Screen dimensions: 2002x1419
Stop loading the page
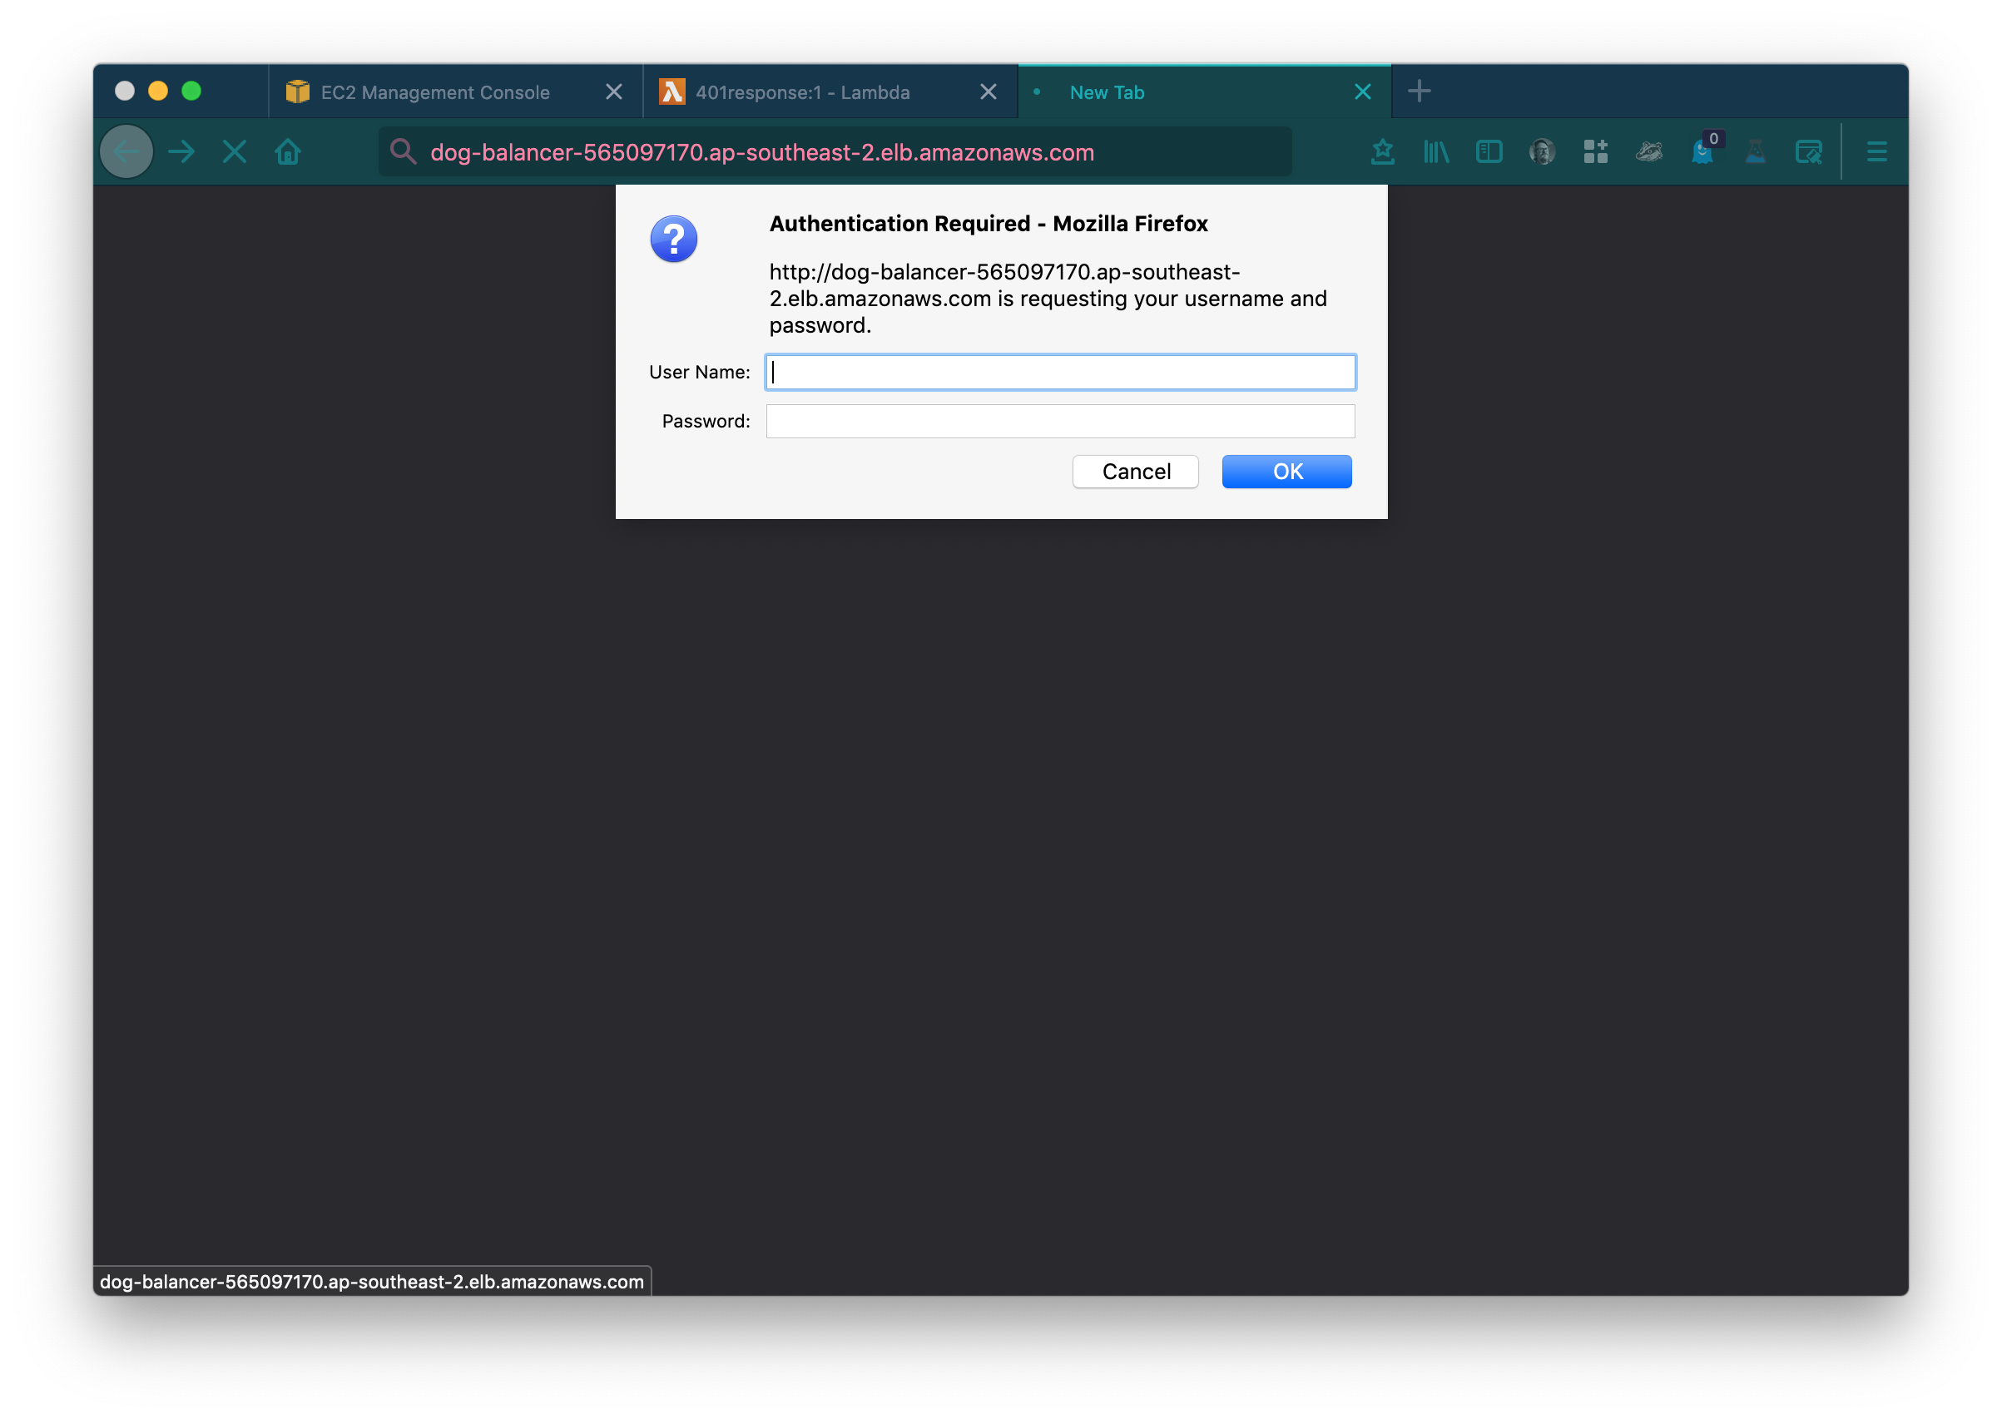click(x=234, y=152)
